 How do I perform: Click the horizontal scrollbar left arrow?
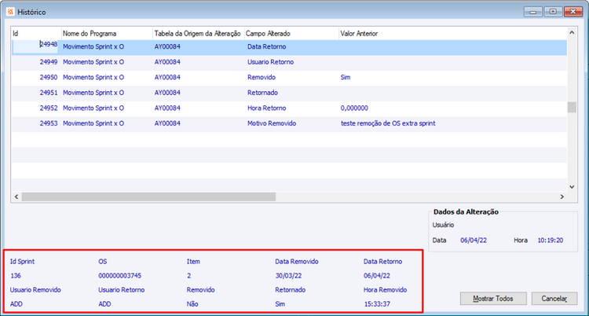[16, 197]
